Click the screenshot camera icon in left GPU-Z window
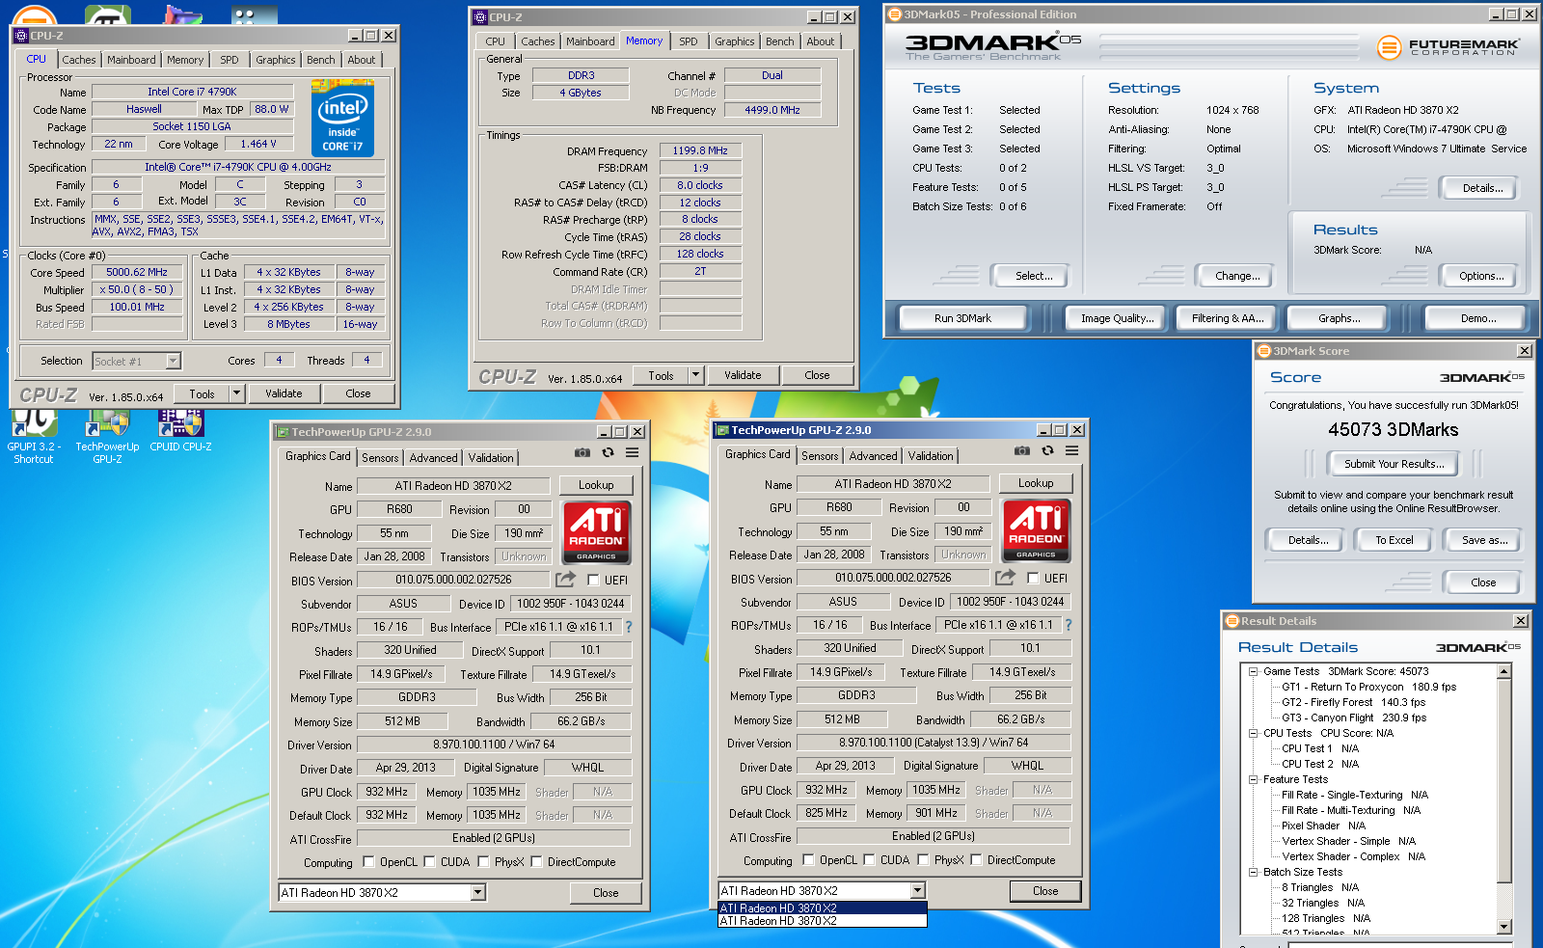 coord(582,452)
